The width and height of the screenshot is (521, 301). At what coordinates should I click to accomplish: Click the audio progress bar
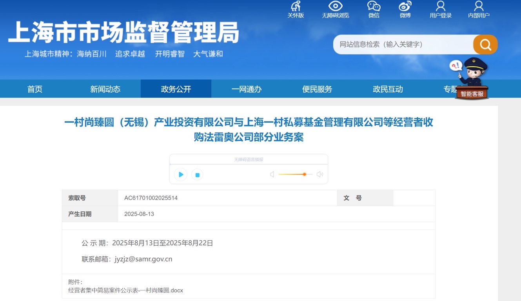[x=249, y=165]
